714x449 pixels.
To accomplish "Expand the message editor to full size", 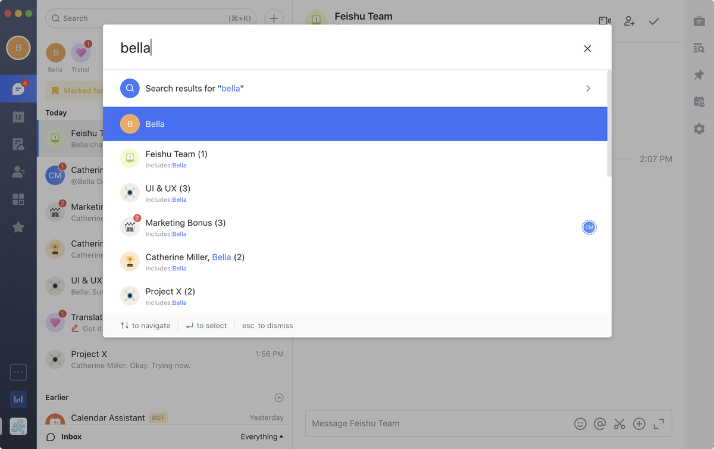I will point(659,423).
